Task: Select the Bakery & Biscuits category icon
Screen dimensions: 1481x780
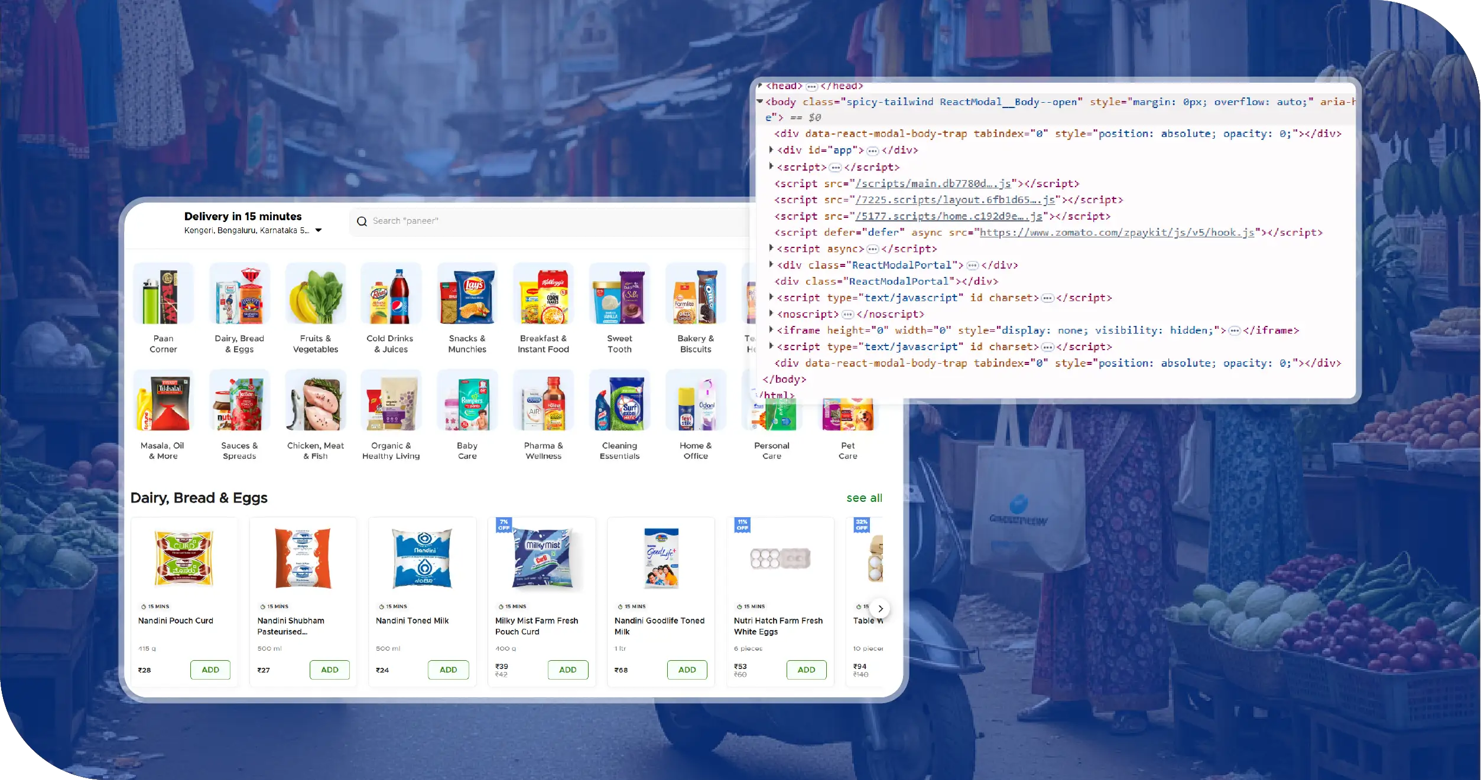Action: (696, 293)
